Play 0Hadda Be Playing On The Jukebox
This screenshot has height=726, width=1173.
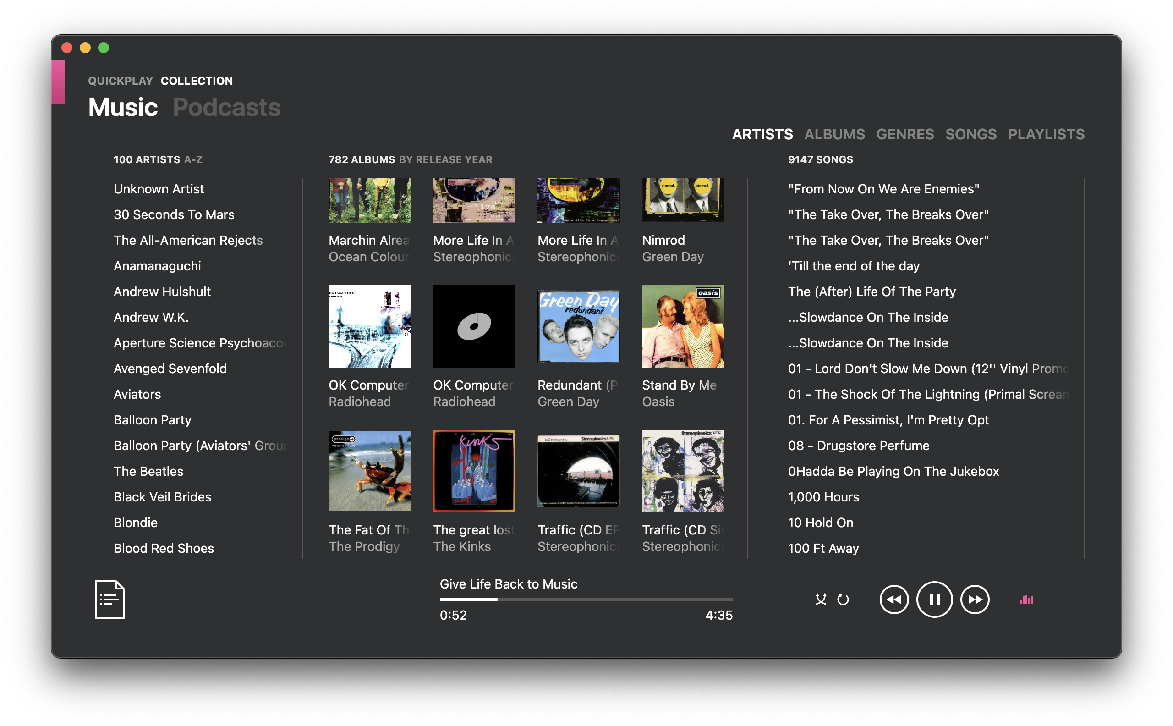click(893, 472)
